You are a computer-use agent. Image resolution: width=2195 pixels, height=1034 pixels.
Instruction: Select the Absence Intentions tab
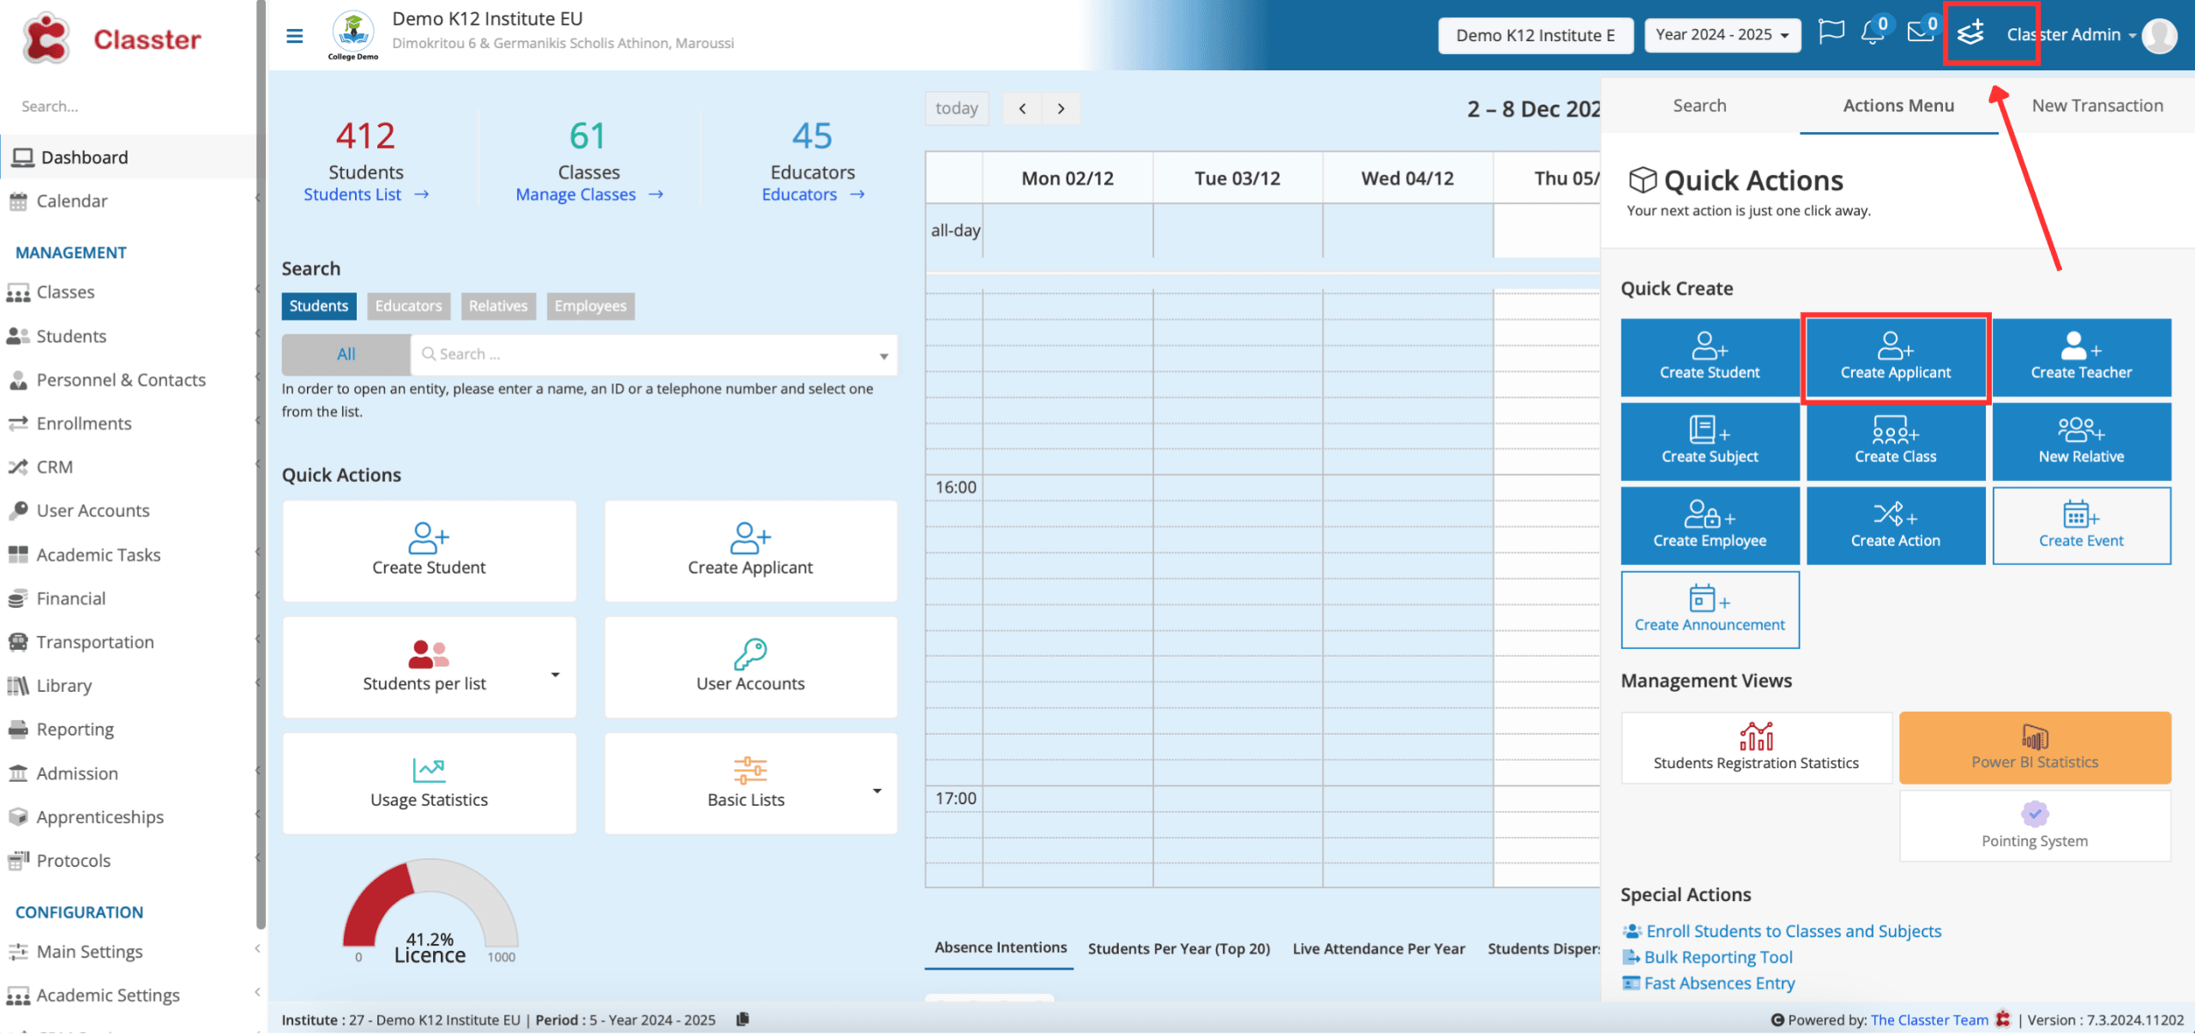(x=1000, y=947)
